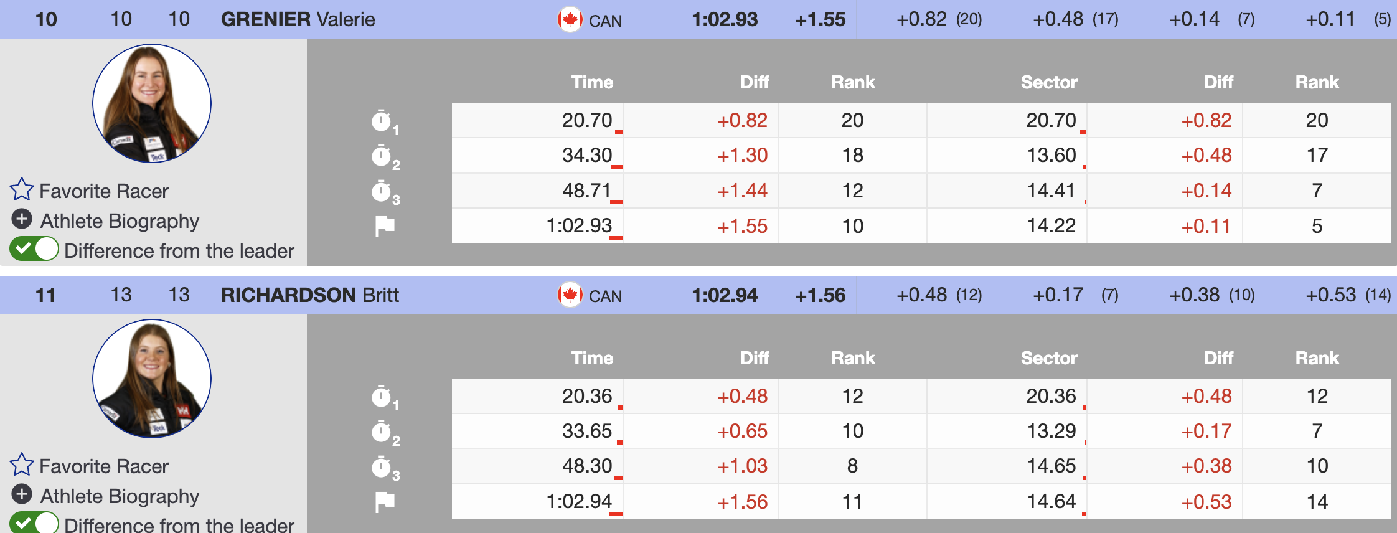Image resolution: width=1397 pixels, height=533 pixels.
Task: Click Grenier's intermediate 3 stopwatch icon
Action: click(x=382, y=191)
